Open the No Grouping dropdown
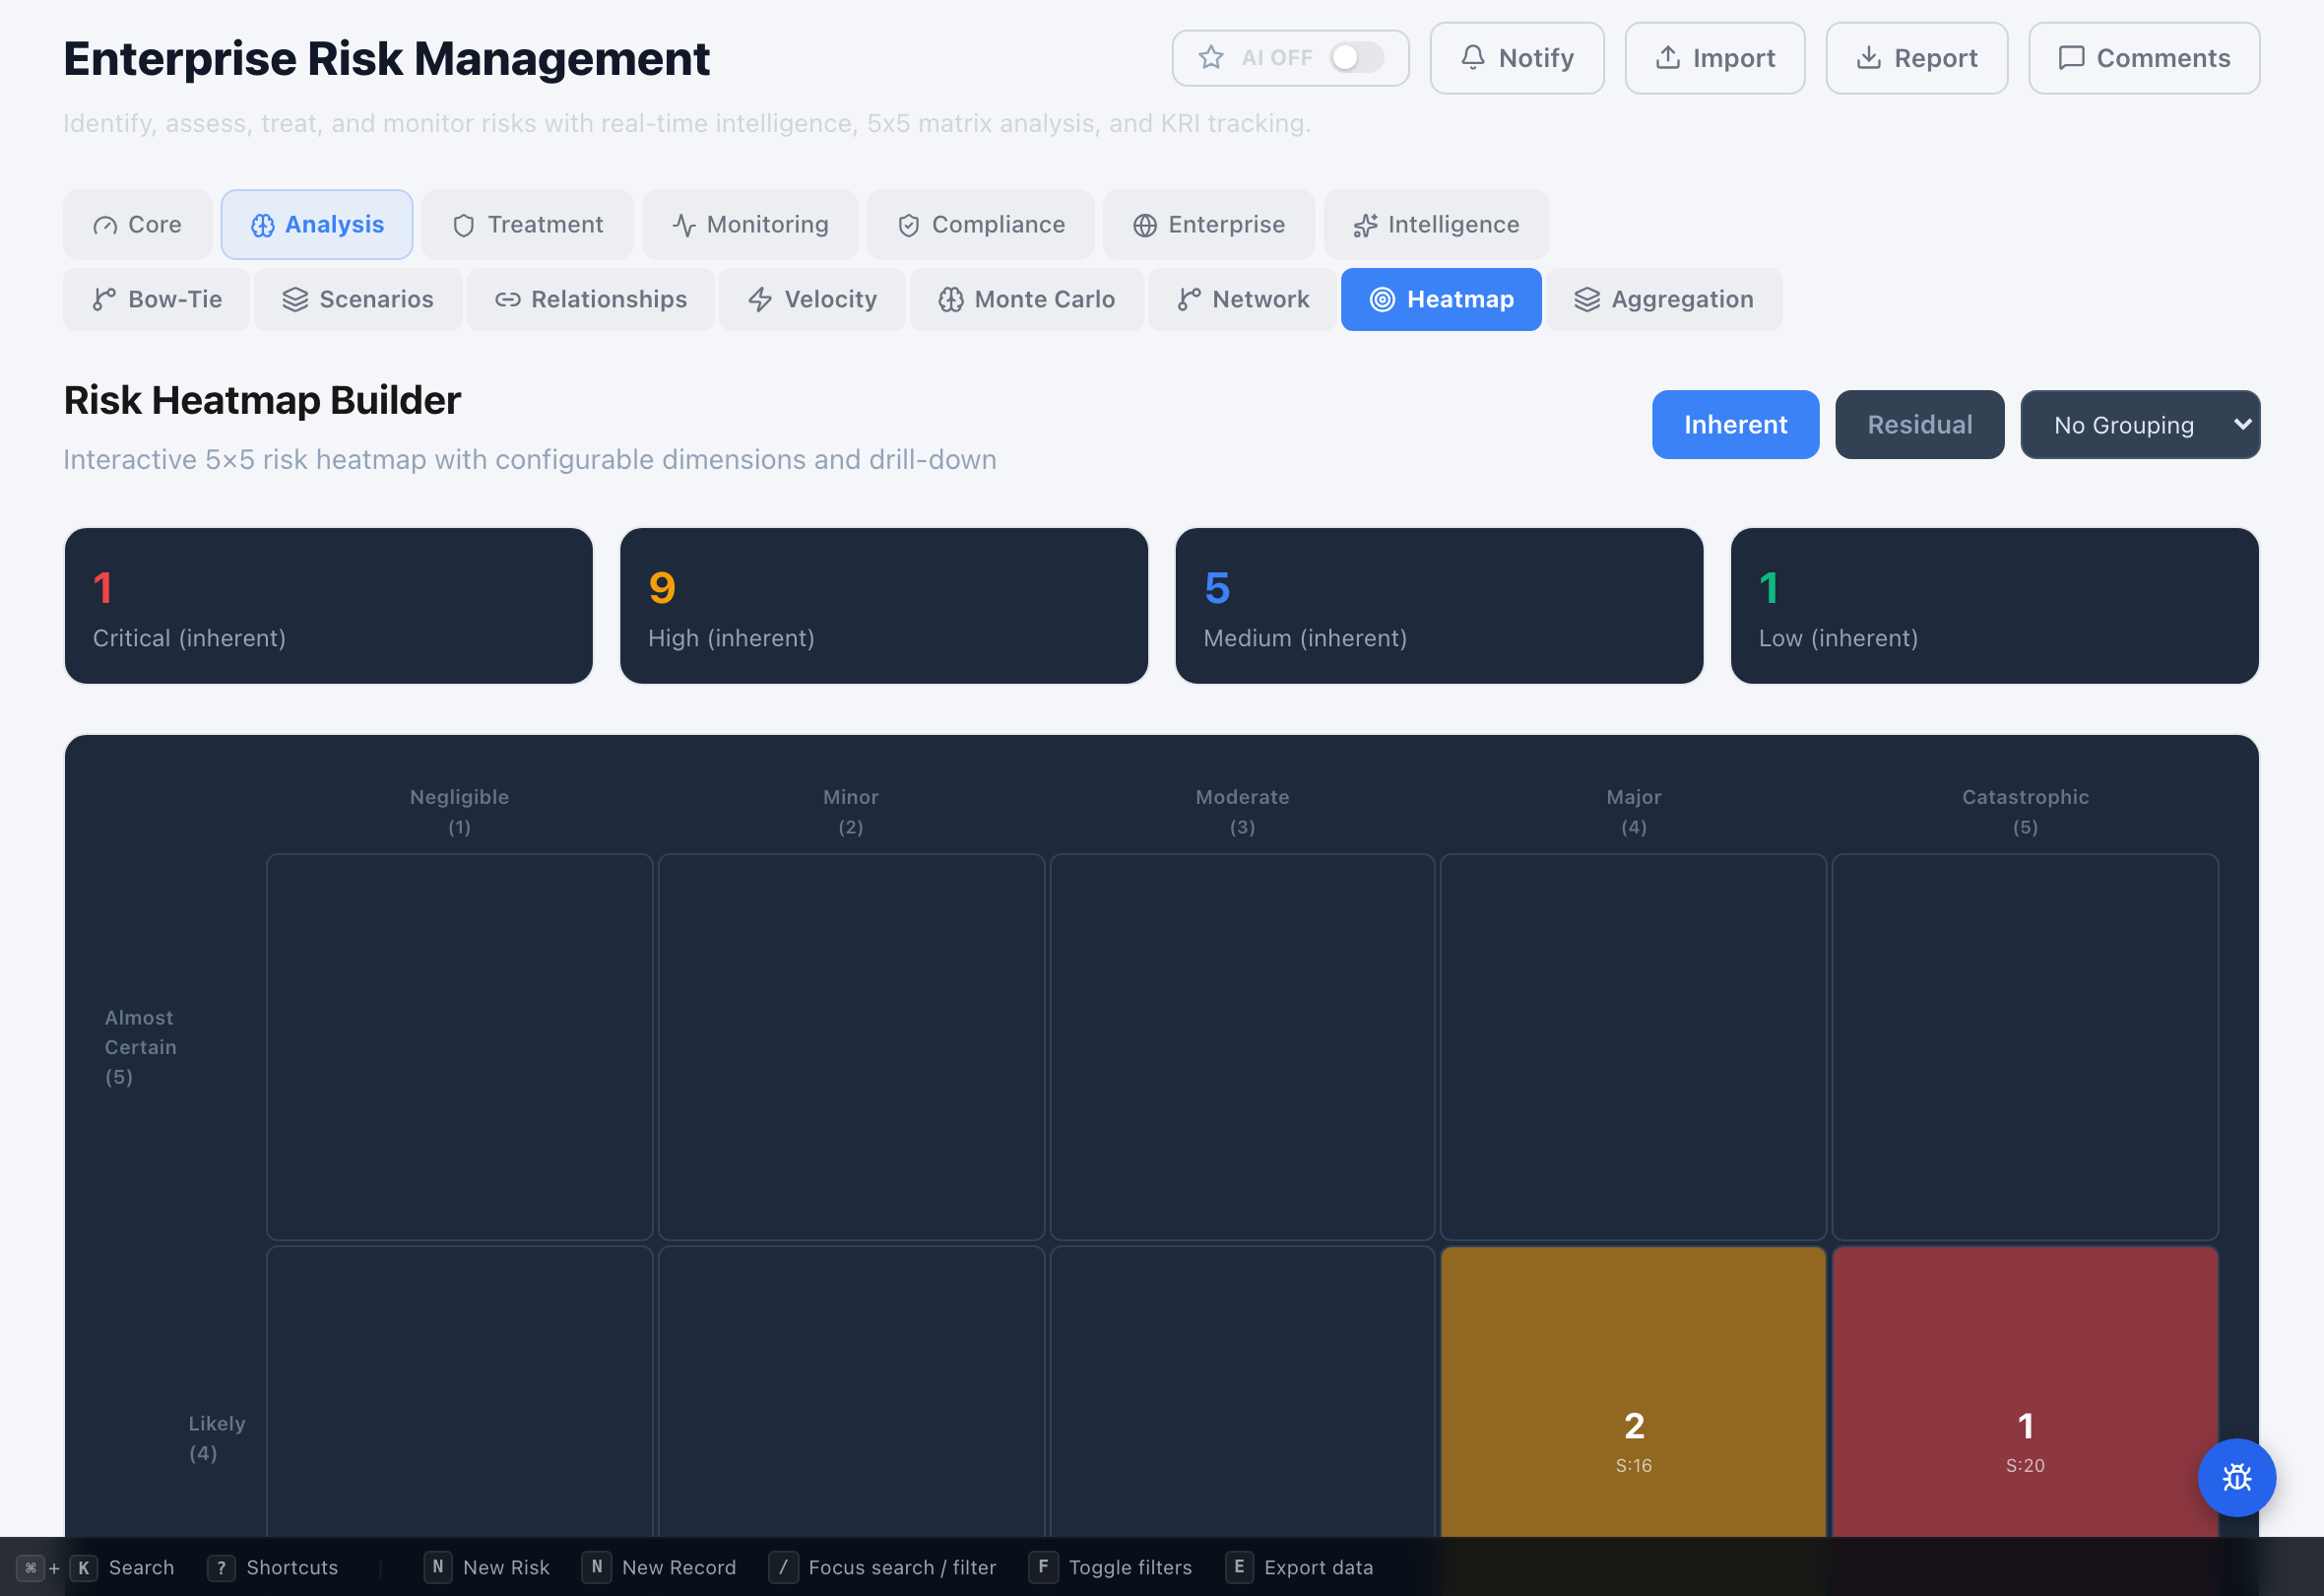Screen dimensions: 2324x1596 pyautogui.click(x=2139, y=425)
